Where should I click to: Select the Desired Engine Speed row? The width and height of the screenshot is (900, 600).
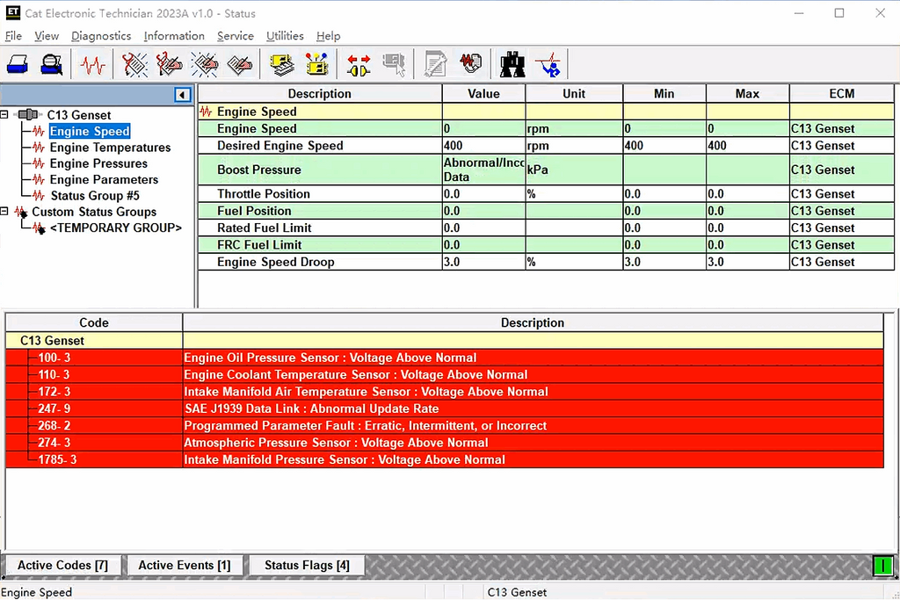pos(546,146)
